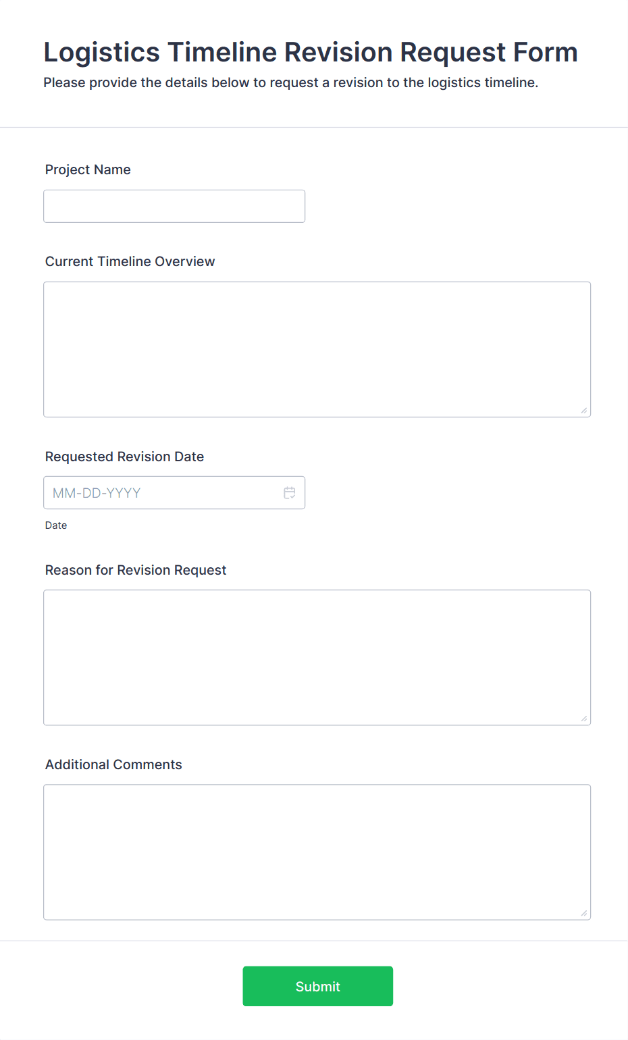Screen dimensions: 628x1040
Task: Click the MM-DD-YYYY date input field
Action: (155, 492)
